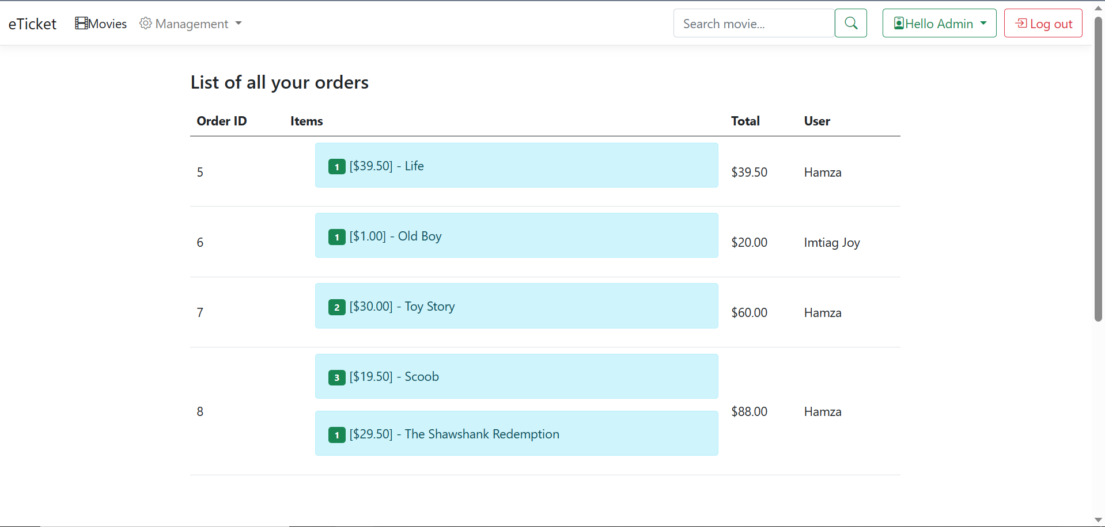This screenshot has width=1105, height=527.
Task: Select the Scoob order item
Action: coord(516,376)
